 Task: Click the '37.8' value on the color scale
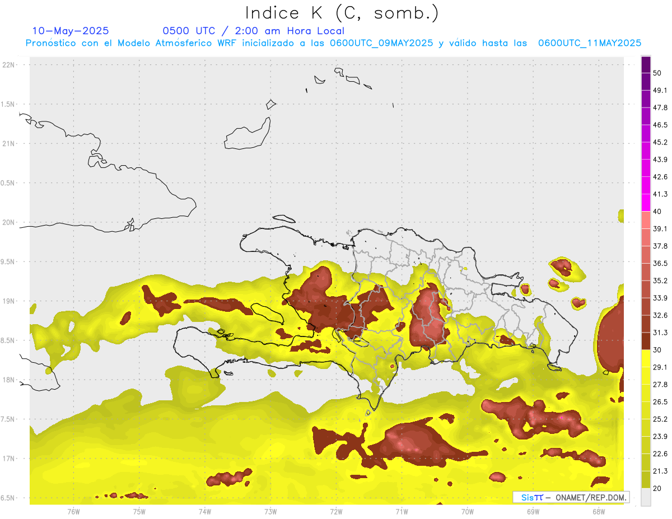click(660, 246)
